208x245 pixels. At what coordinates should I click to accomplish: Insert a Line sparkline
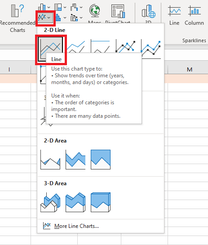[174, 15]
